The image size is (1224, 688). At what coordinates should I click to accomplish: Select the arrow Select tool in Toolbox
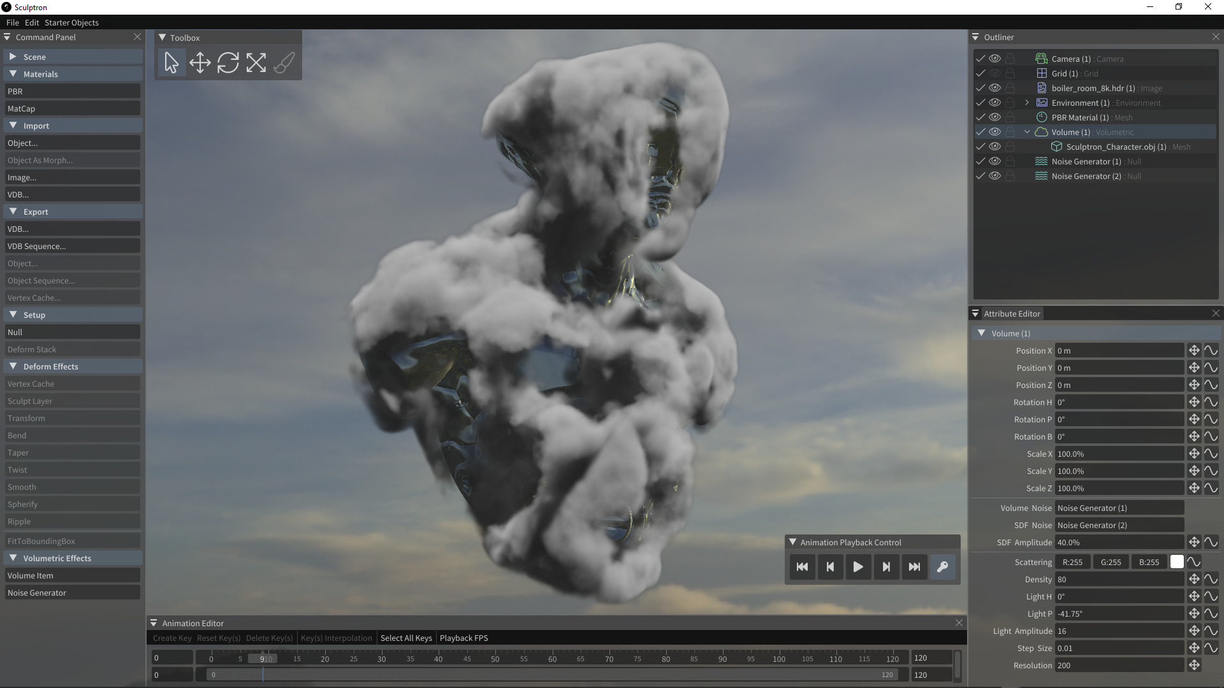point(171,62)
